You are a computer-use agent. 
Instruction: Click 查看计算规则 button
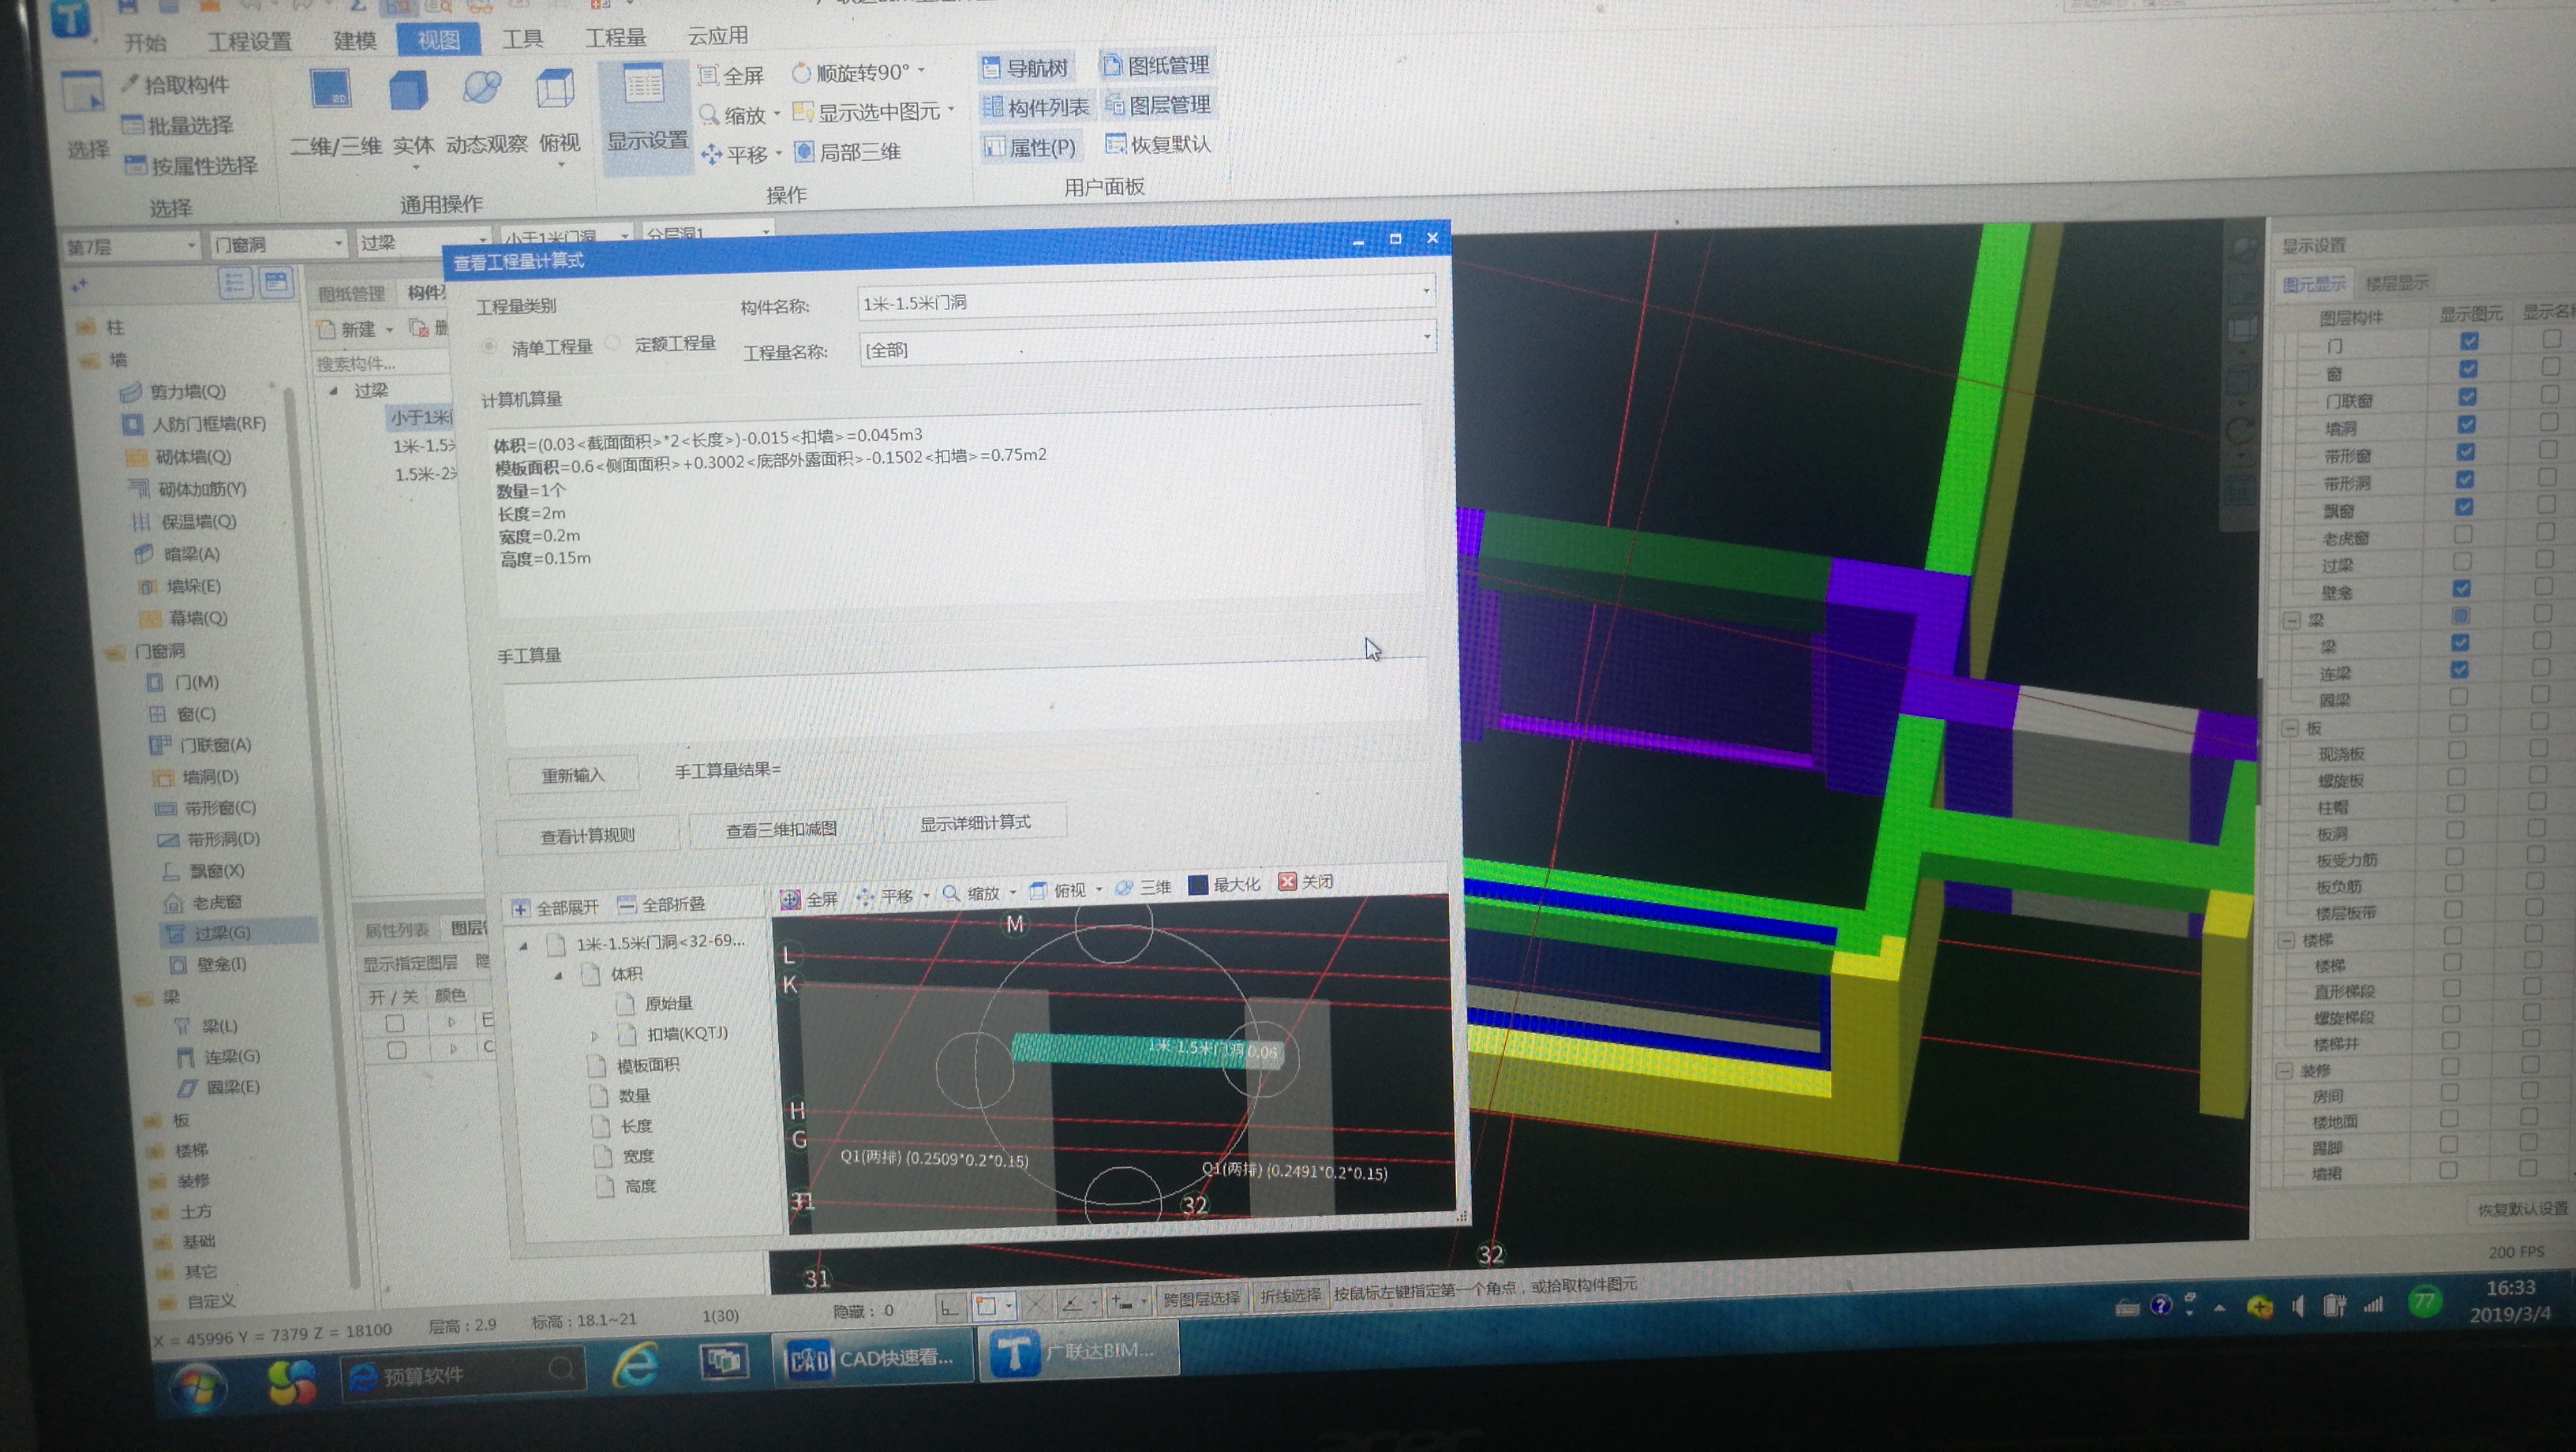click(587, 835)
